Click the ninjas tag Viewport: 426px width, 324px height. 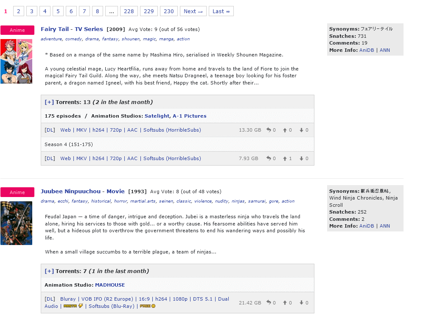pos(238,201)
